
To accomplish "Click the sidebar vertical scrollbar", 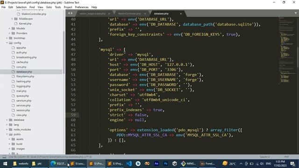I will 64,52.
